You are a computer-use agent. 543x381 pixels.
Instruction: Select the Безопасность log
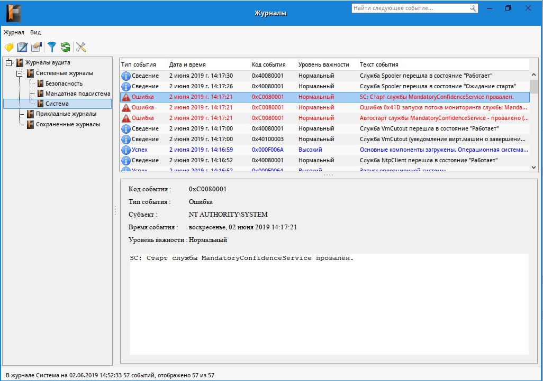click(64, 83)
